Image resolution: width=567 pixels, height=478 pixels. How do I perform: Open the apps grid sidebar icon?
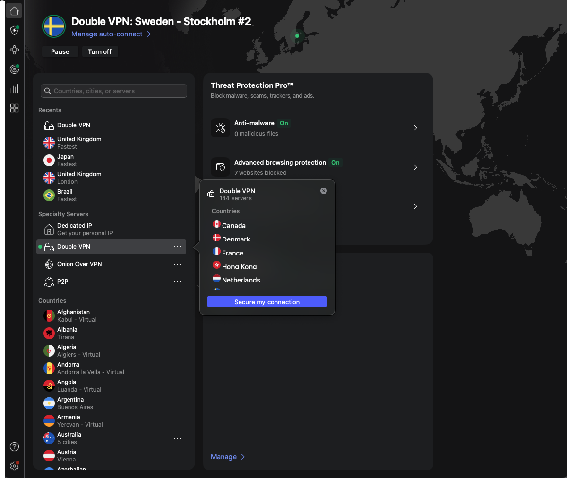[14, 108]
